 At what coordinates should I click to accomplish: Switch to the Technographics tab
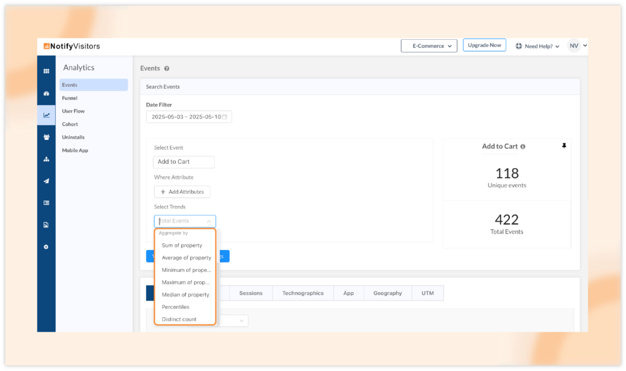coord(303,293)
